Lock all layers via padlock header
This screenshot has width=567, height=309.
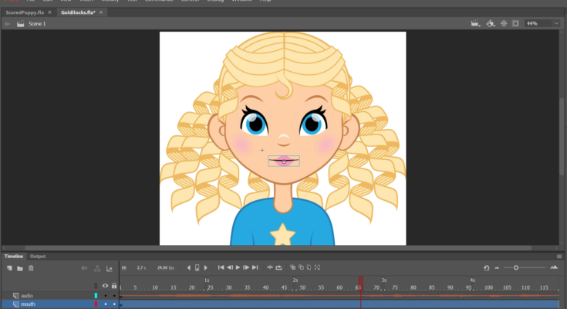[114, 286]
